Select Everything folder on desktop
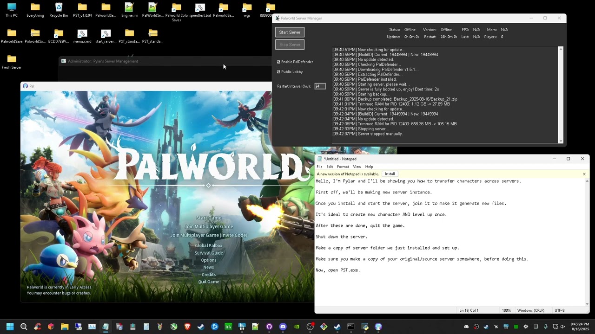The image size is (595, 334). pos(35,10)
